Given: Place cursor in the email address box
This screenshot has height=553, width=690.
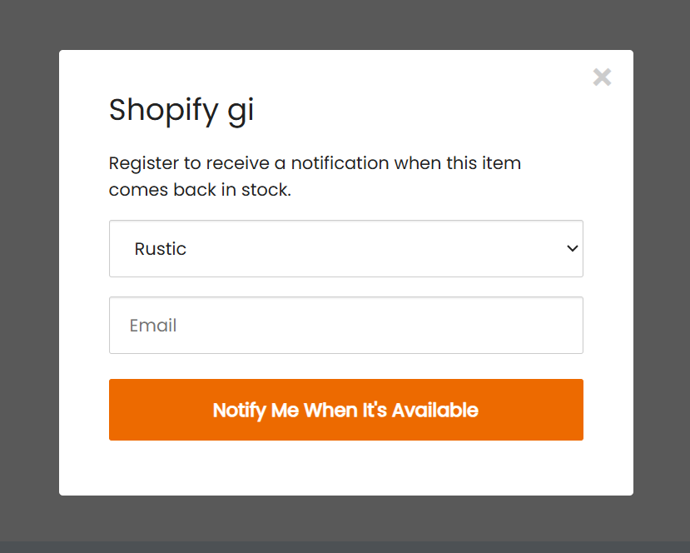Looking at the screenshot, I should point(345,325).
